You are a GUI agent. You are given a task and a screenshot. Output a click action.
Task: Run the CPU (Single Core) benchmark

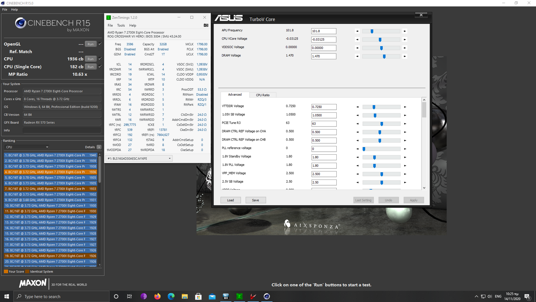point(90,67)
